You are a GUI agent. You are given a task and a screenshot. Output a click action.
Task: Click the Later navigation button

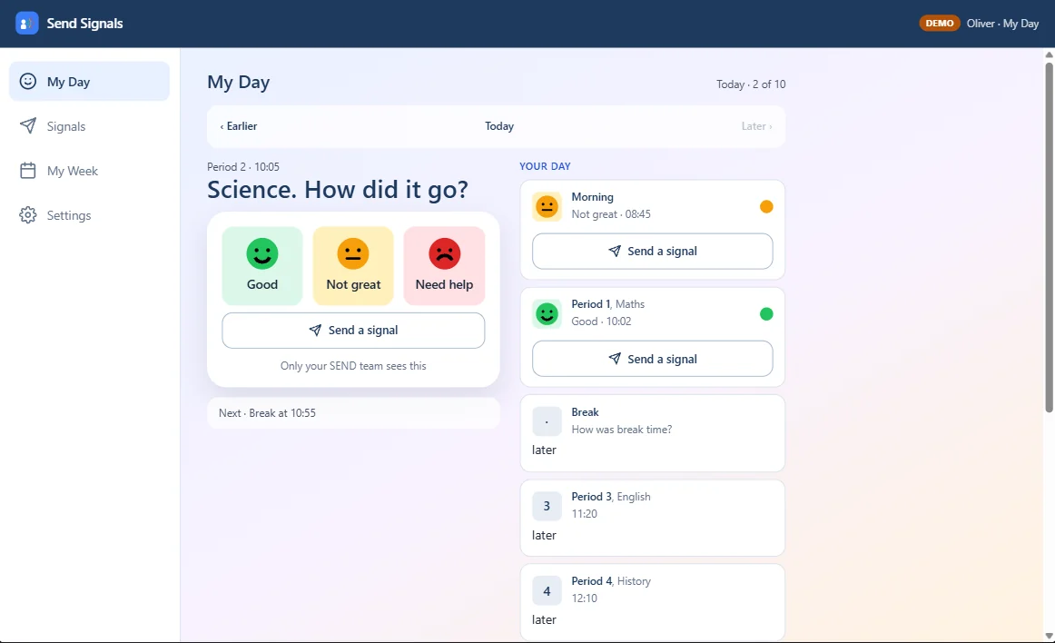pos(756,126)
